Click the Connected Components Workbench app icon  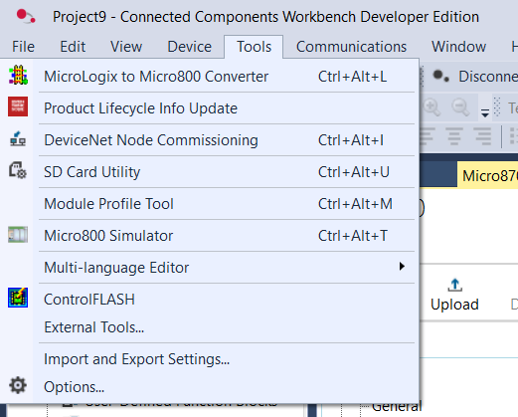click(26, 16)
